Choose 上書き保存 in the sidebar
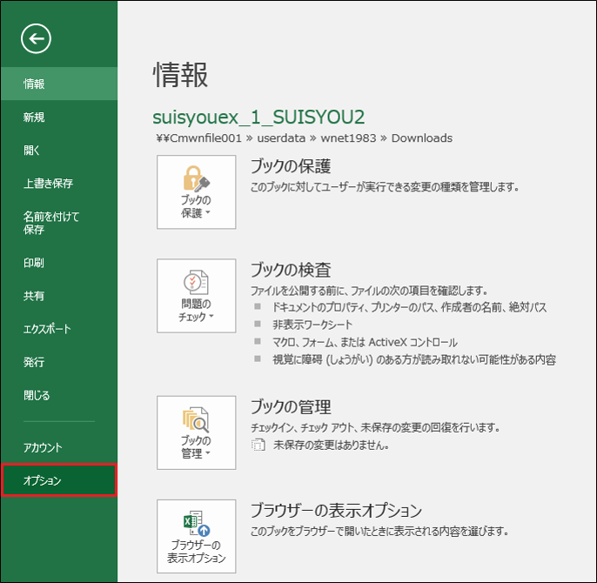 (59, 183)
